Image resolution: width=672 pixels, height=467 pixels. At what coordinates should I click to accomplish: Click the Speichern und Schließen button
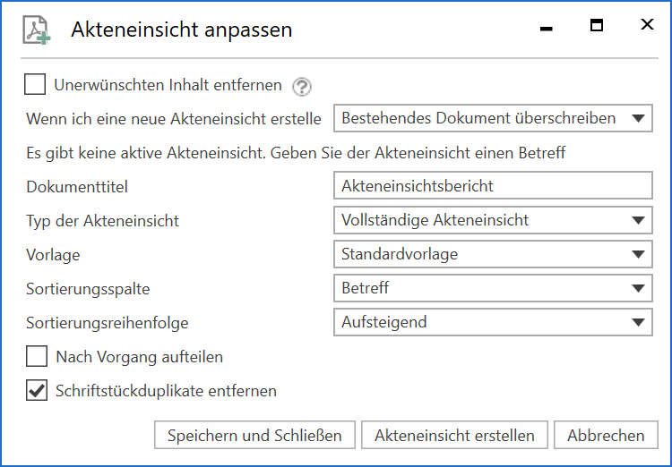point(254,436)
